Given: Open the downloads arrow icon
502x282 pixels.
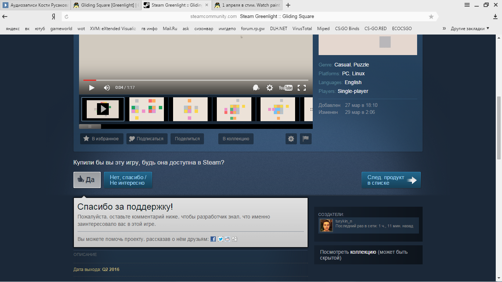Looking at the screenshot, I should click(495, 17).
